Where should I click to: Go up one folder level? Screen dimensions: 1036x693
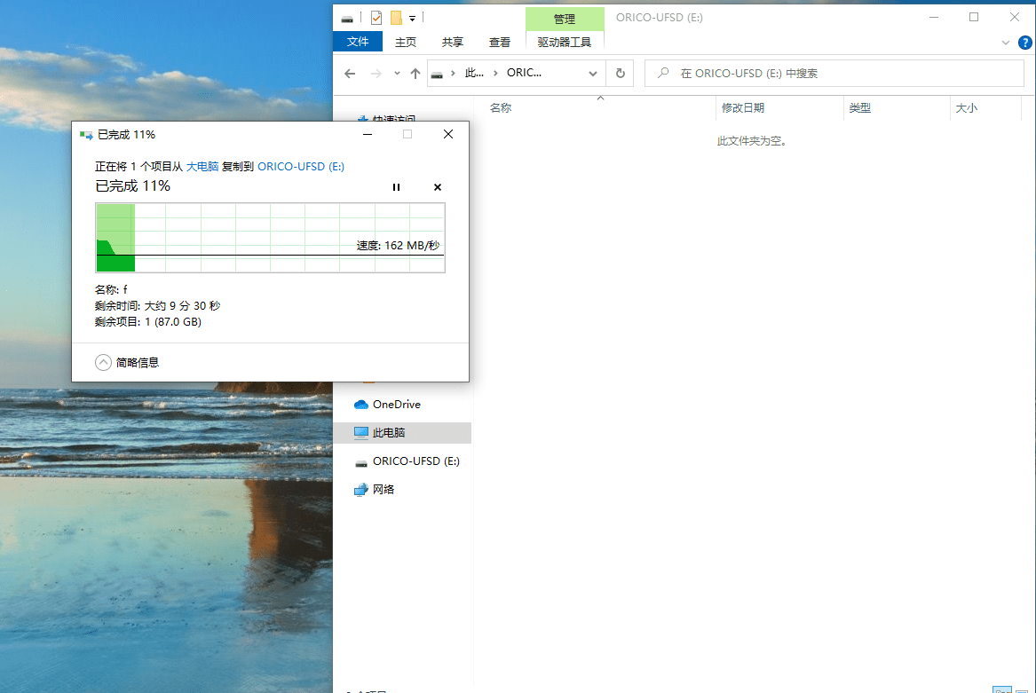click(415, 74)
